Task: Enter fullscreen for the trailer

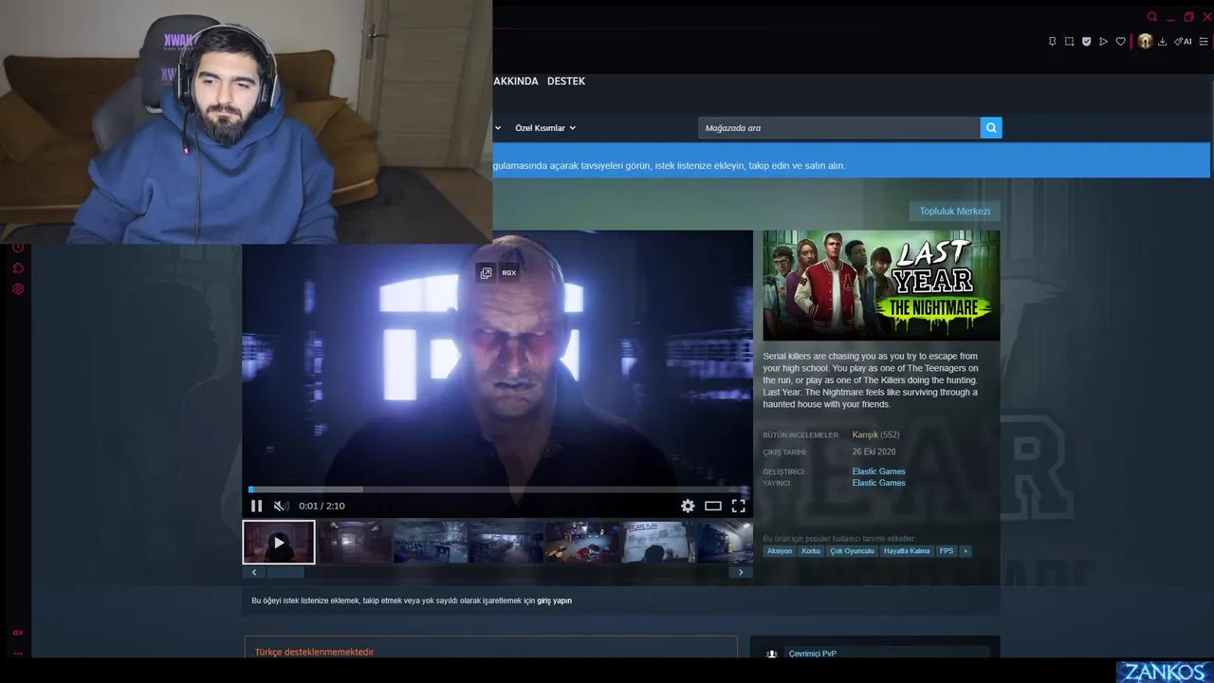Action: [738, 506]
